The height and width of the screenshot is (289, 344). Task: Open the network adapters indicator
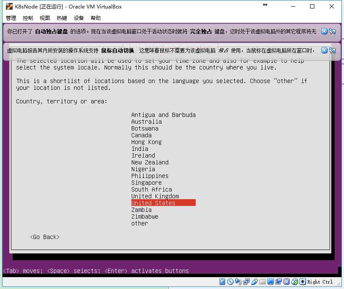point(247,282)
